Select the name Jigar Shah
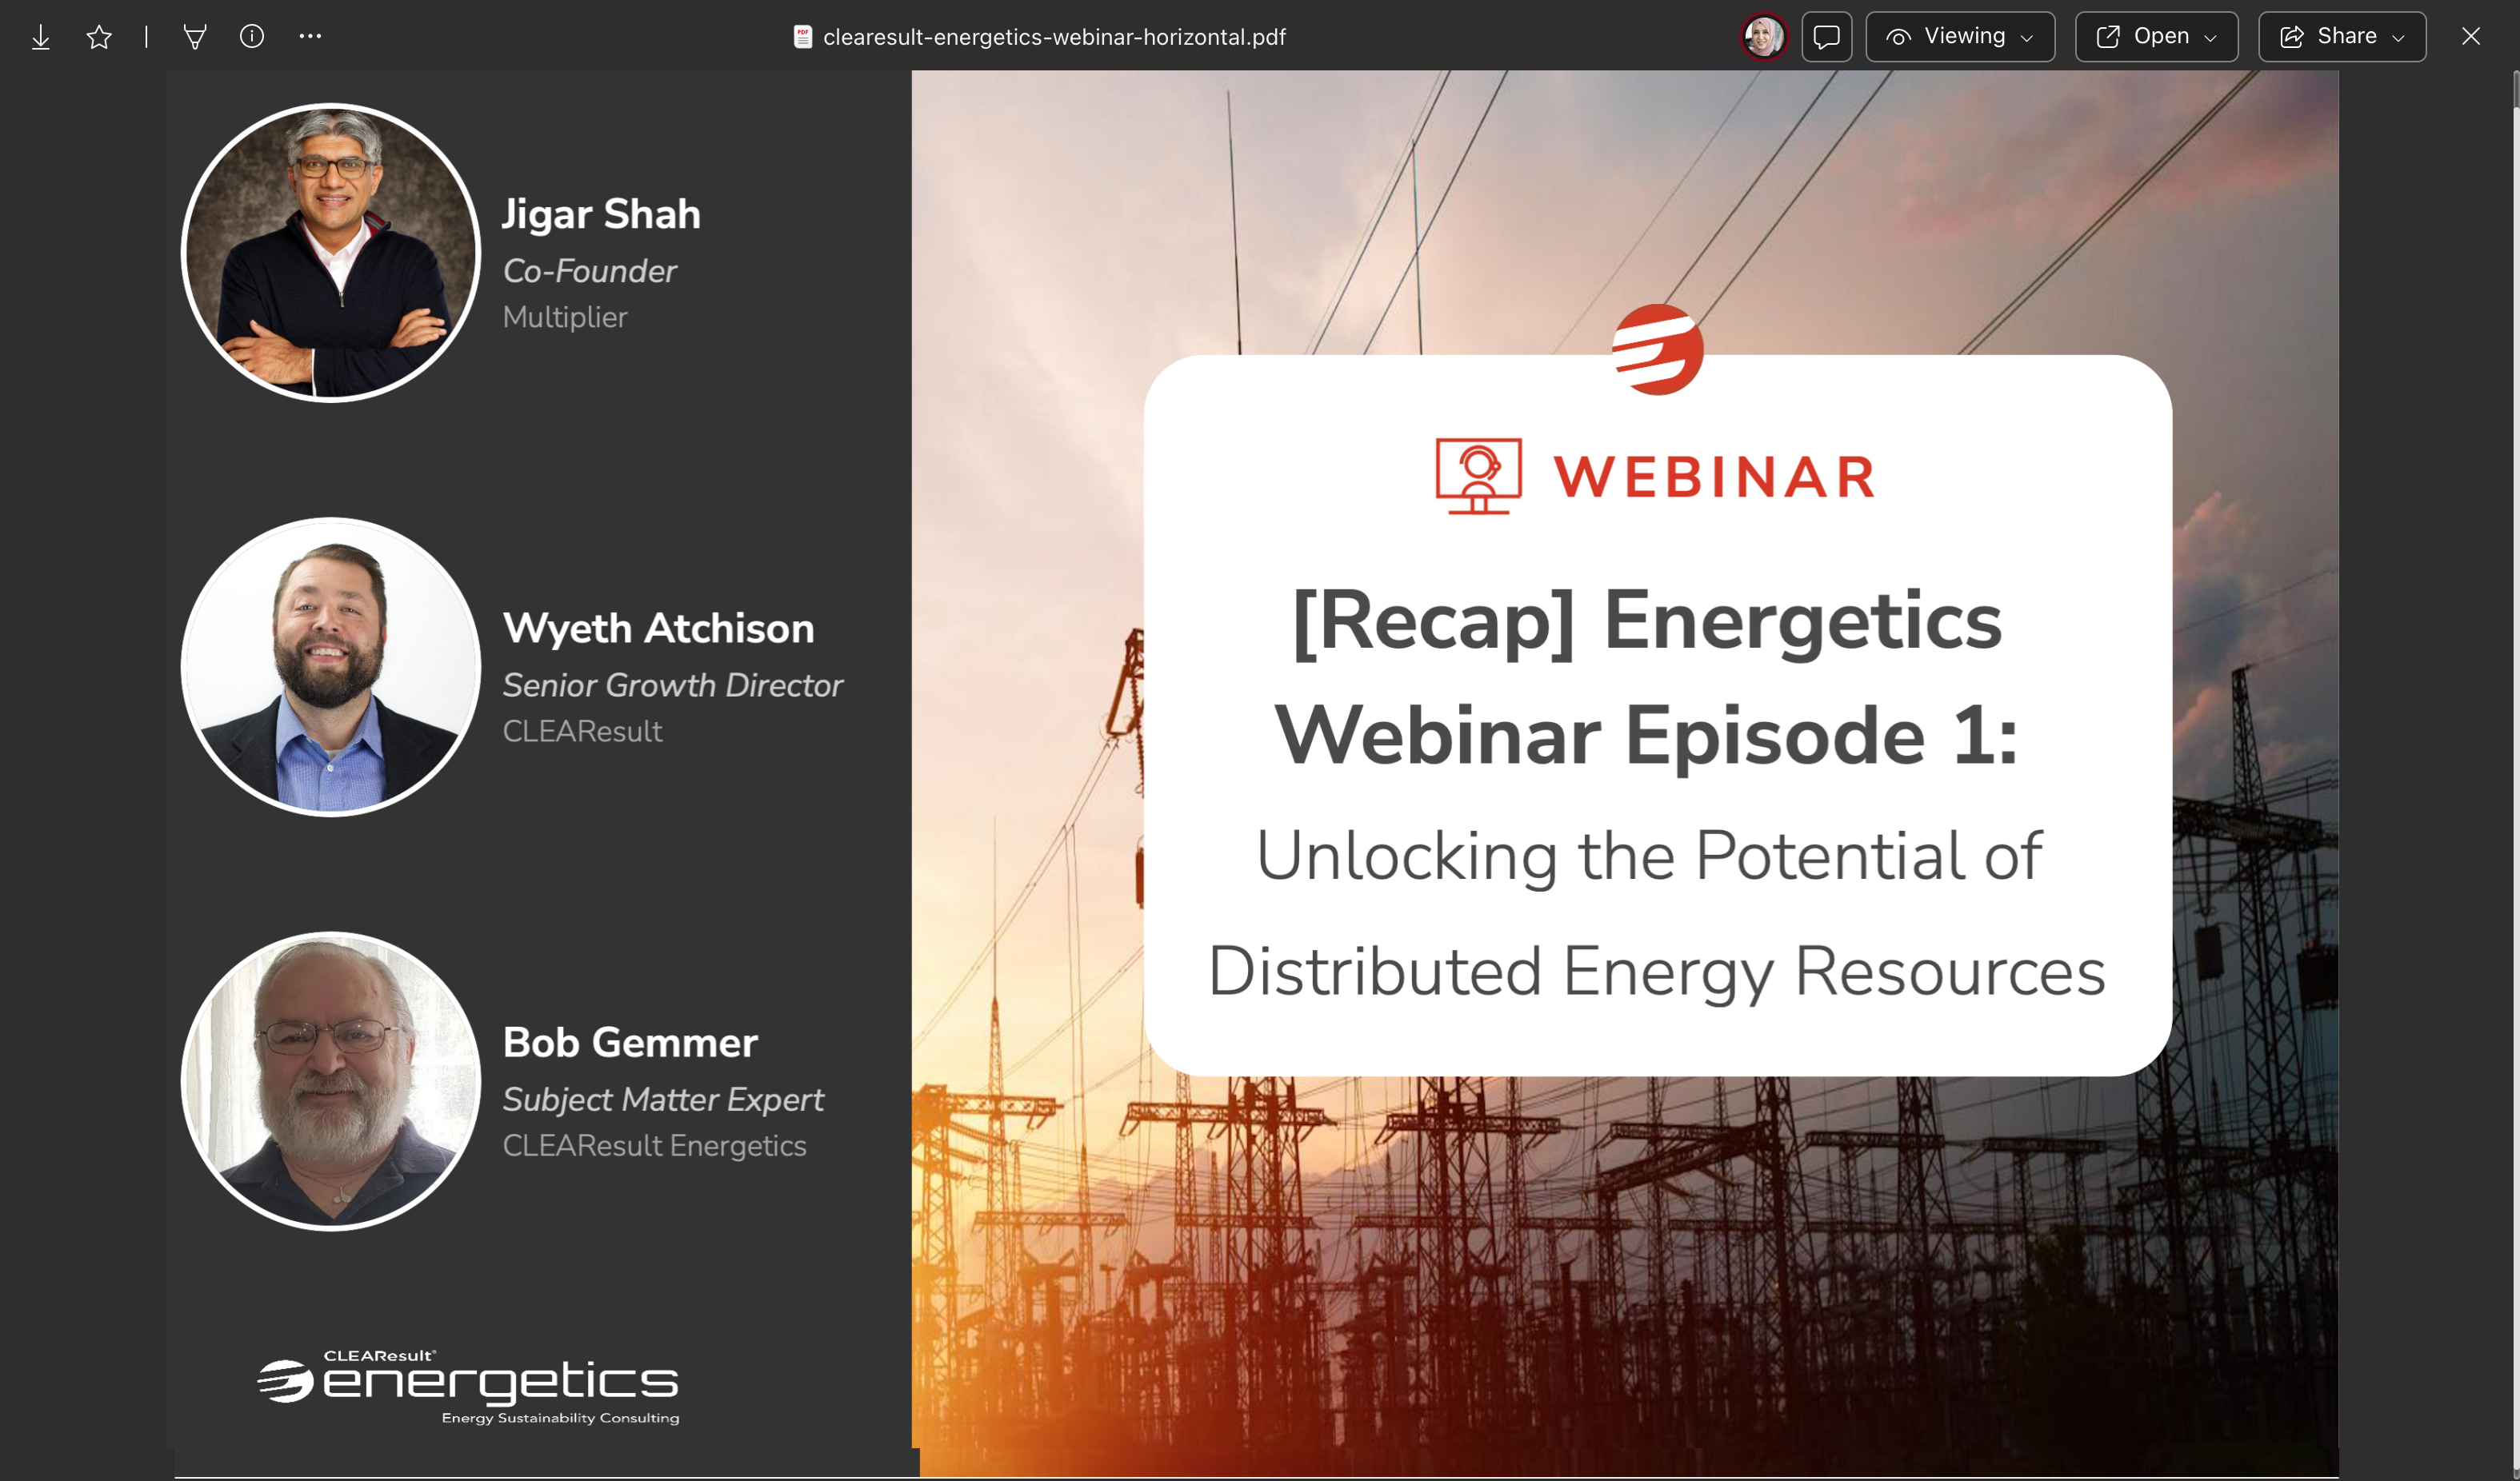This screenshot has width=2520, height=1481. [x=601, y=215]
